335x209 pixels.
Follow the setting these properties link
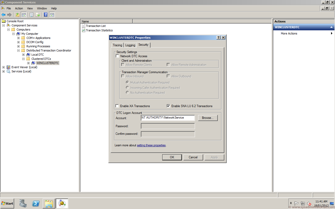[x=151, y=145]
